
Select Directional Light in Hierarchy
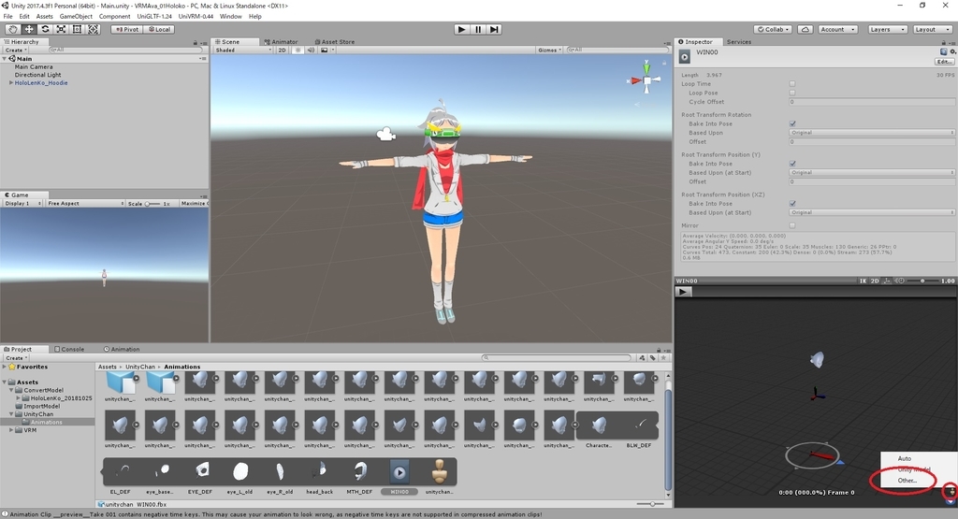click(37, 75)
